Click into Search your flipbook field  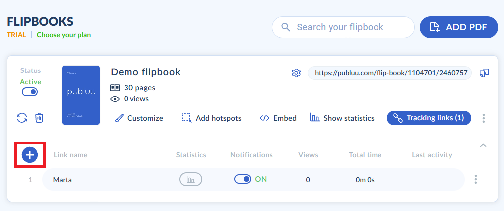(x=343, y=27)
